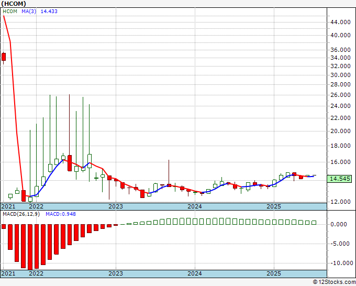Click the 12Stocks.com copyright link
The image size is (356, 286).
(334, 282)
